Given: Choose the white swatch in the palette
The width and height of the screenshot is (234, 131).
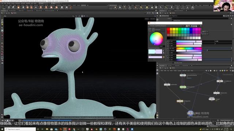Looking at the screenshot, I should coord(200,38).
